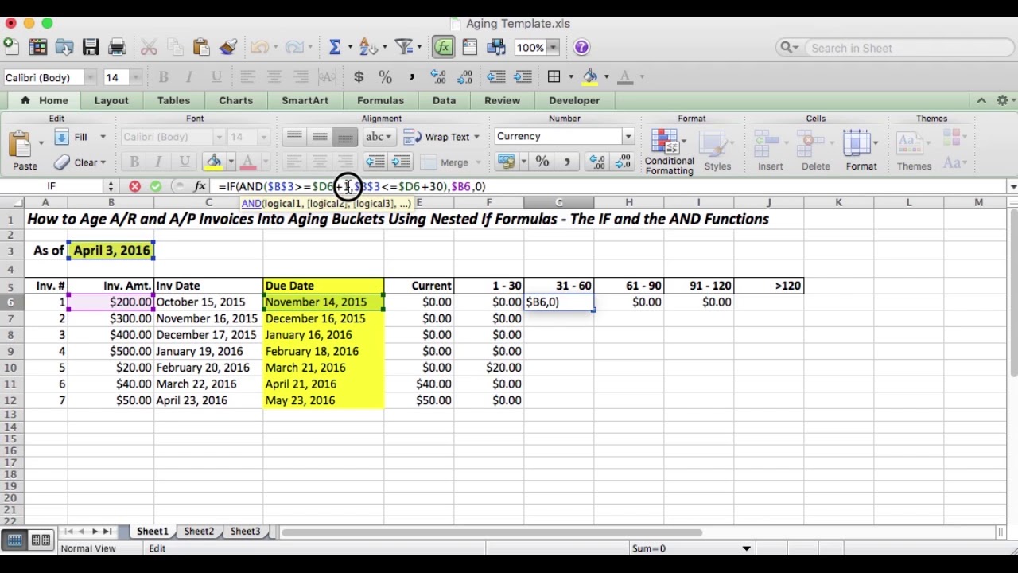Switch to Sheet3 tab
The height and width of the screenshot is (573, 1018).
[245, 532]
